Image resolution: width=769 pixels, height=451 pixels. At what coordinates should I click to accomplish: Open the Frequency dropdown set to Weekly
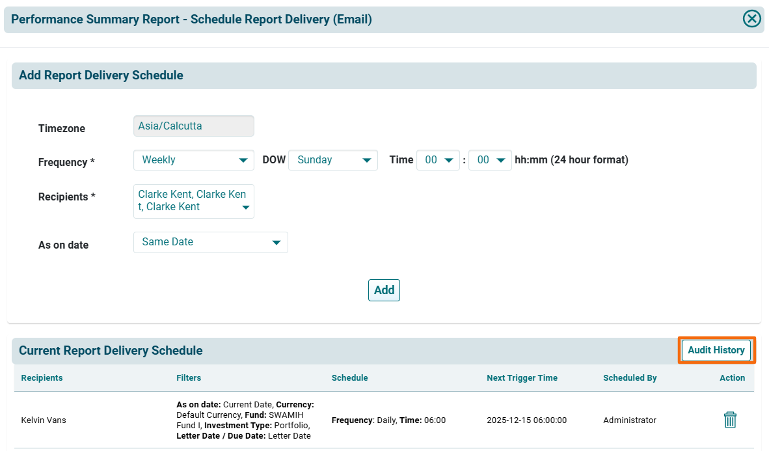[193, 160]
